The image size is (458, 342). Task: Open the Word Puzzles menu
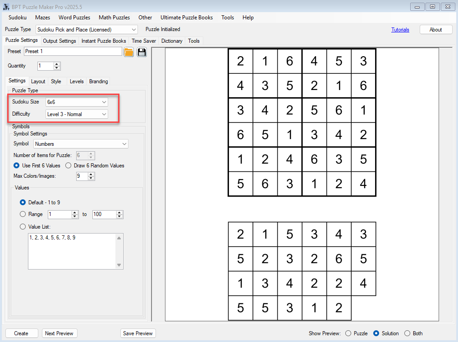[74, 18]
